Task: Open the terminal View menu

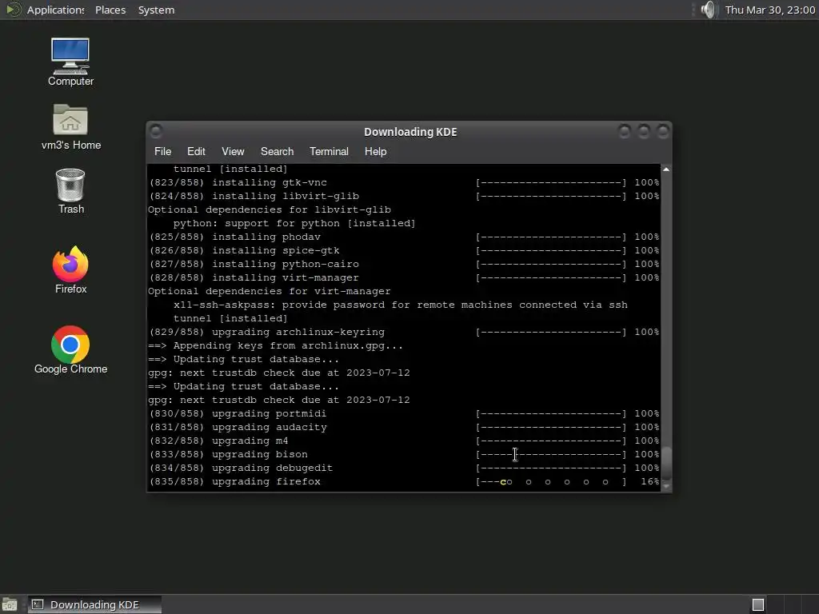Action: pyautogui.click(x=233, y=151)
